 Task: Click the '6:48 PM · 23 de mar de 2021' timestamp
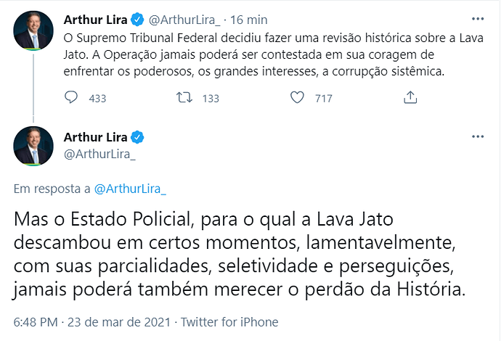pyautogui.click(x=92, y=322)
